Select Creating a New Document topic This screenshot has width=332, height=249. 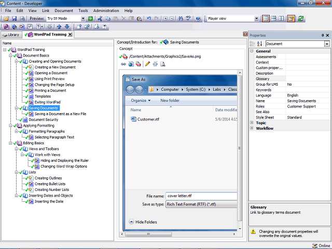55,67
